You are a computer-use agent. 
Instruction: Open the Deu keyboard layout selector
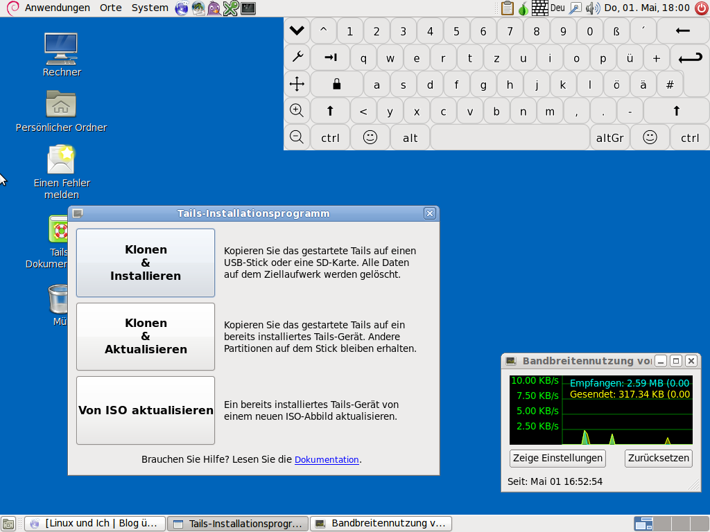[557, 8]
